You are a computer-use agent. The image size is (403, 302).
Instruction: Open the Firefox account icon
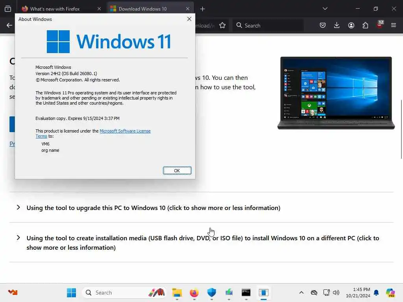coord(351,25)
